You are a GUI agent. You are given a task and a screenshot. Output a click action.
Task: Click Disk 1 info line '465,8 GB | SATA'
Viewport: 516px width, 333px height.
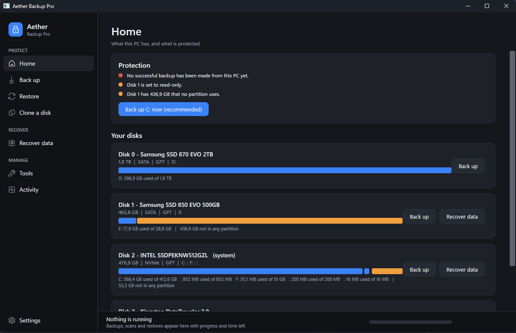coord(150,212)
